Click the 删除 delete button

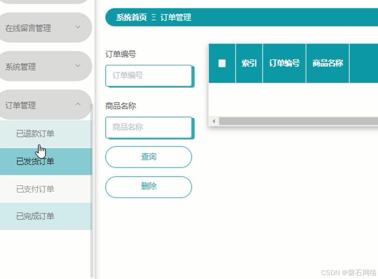point(148,186)
